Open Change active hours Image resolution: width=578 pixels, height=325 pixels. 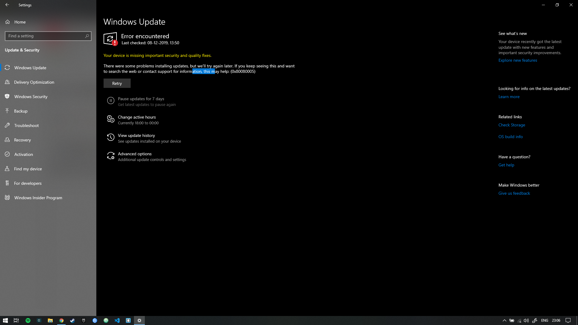[137, 117]
